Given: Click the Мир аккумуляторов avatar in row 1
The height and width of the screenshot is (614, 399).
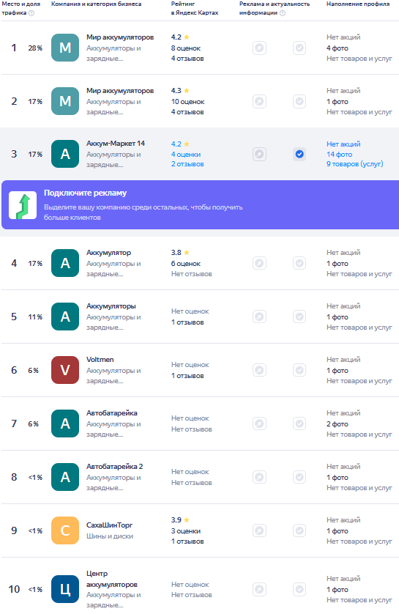Looking at the screenshot, I should pos(65,48).
